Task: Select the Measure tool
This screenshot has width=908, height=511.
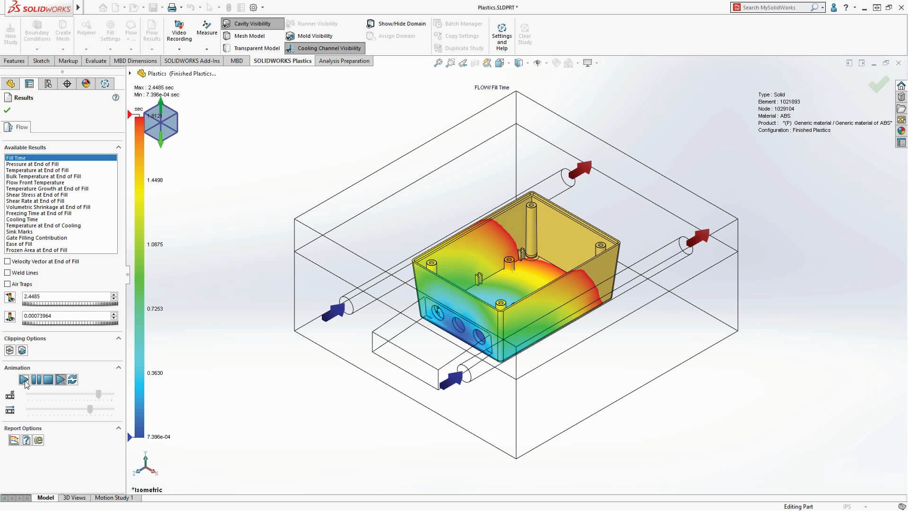Action: click(207, 30)
